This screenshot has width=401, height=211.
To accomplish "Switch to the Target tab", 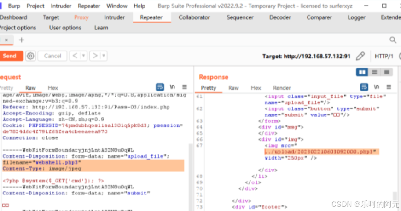I will pos(51,17).
